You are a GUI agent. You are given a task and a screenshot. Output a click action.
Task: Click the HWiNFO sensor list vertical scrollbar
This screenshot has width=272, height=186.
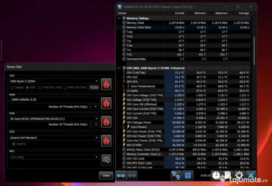254,51
